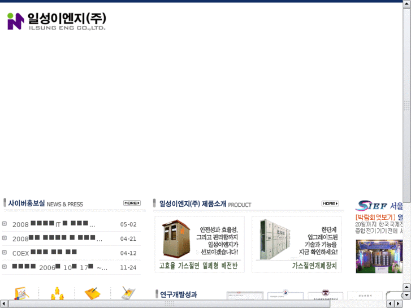Viewport: 411px width, 308px height.
Task: Open MORE in the Product section
Action: 330,203
